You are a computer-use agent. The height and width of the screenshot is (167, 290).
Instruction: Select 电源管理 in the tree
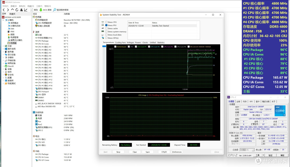click(13, 37)
